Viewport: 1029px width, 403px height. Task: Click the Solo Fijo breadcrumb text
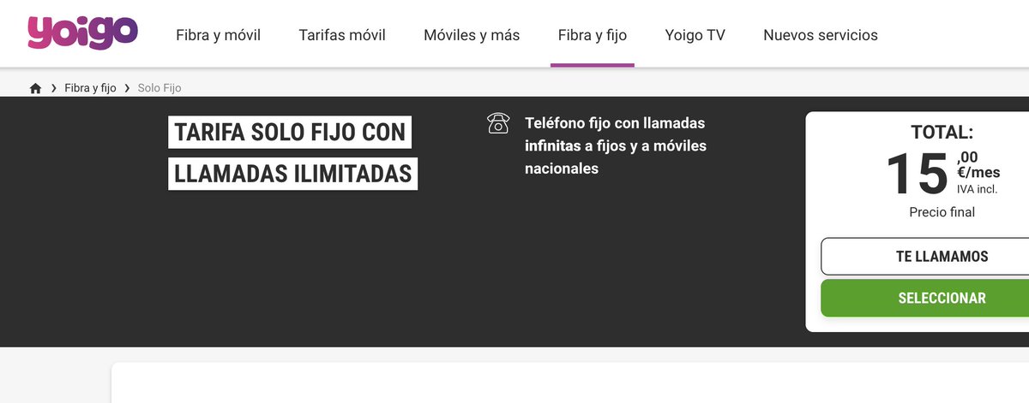[159, 88]
